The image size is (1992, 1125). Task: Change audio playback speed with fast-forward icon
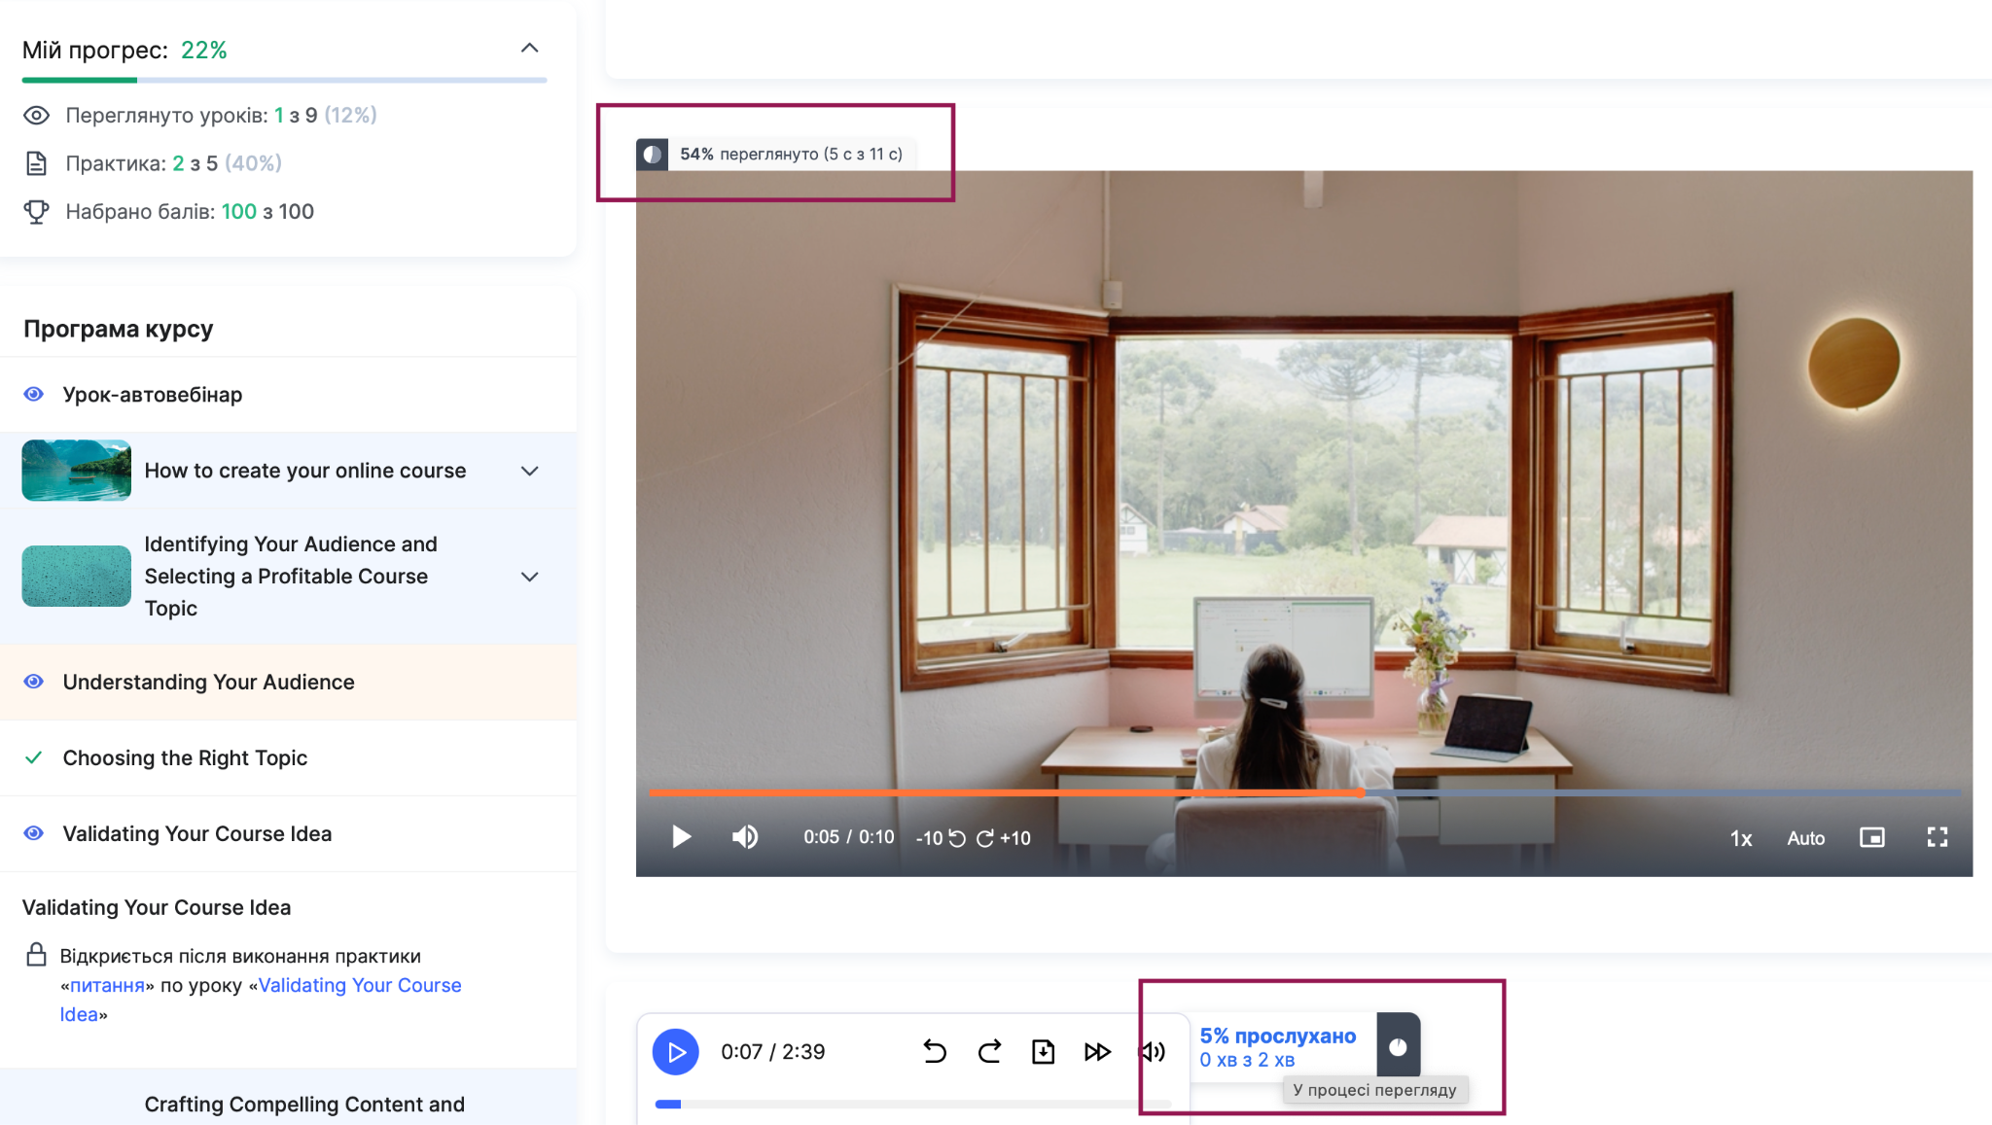[x=1097, y=1051]
